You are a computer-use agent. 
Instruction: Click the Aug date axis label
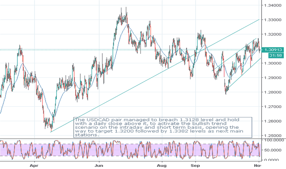162,166
